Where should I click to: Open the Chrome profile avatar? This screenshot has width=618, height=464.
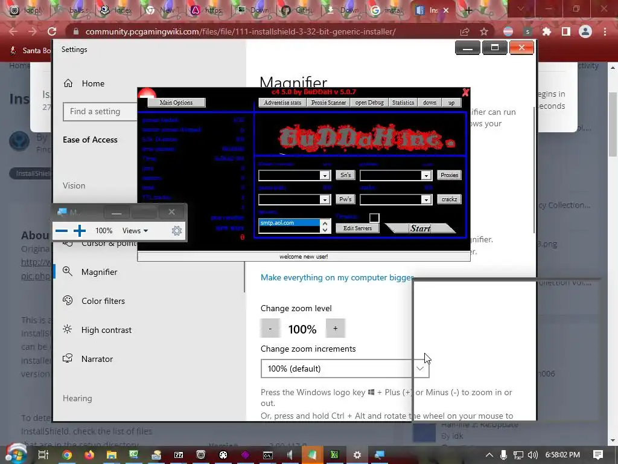click(x=585, y=31)
